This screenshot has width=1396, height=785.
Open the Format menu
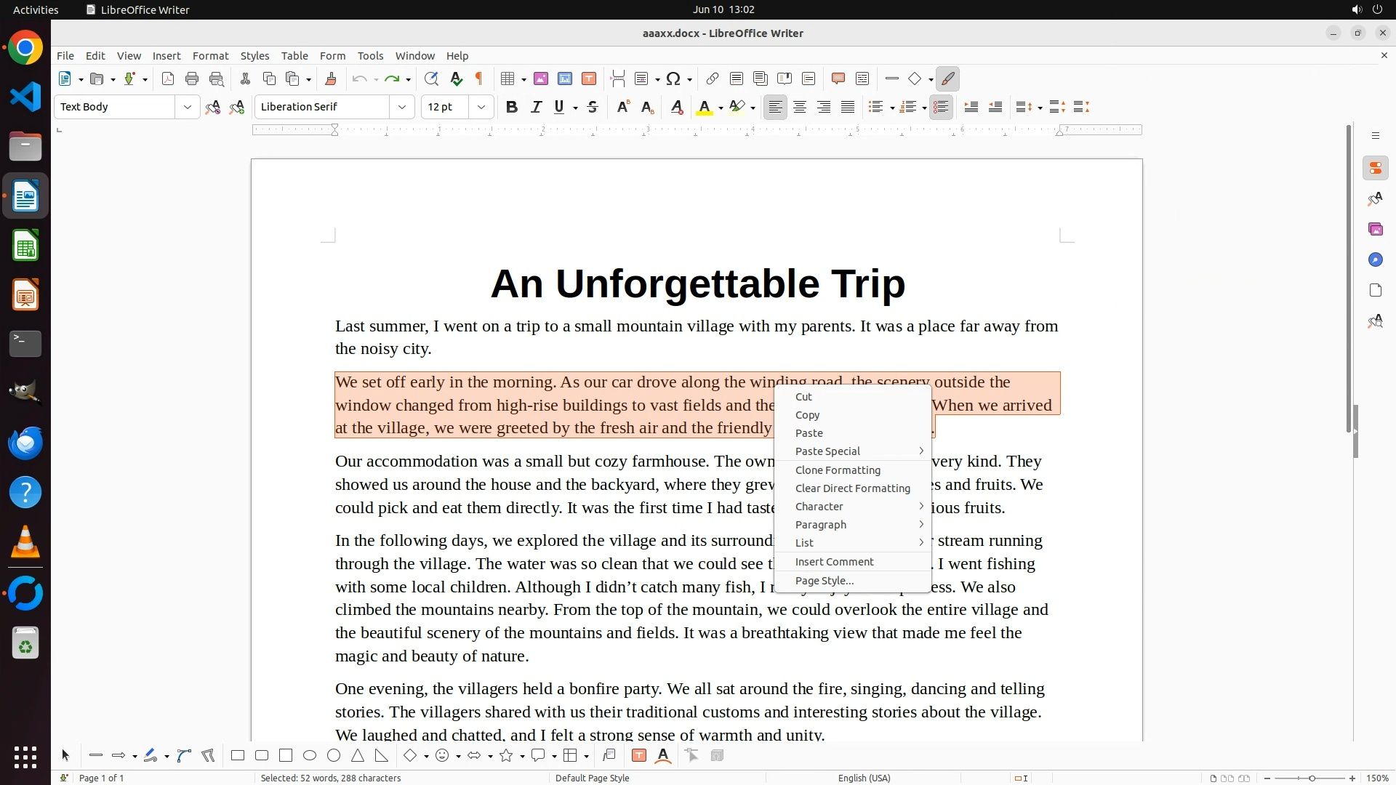click(x=210, y=56)
